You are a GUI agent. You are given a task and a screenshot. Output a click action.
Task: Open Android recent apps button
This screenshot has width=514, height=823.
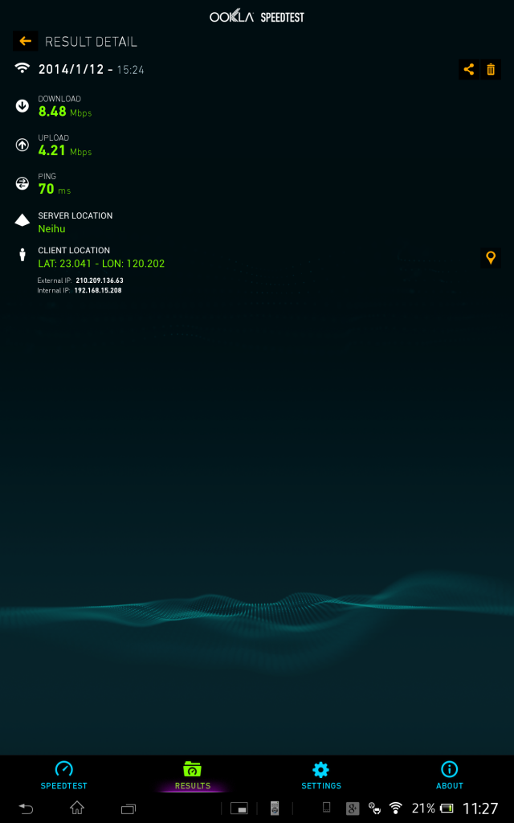tap(128, 808)
